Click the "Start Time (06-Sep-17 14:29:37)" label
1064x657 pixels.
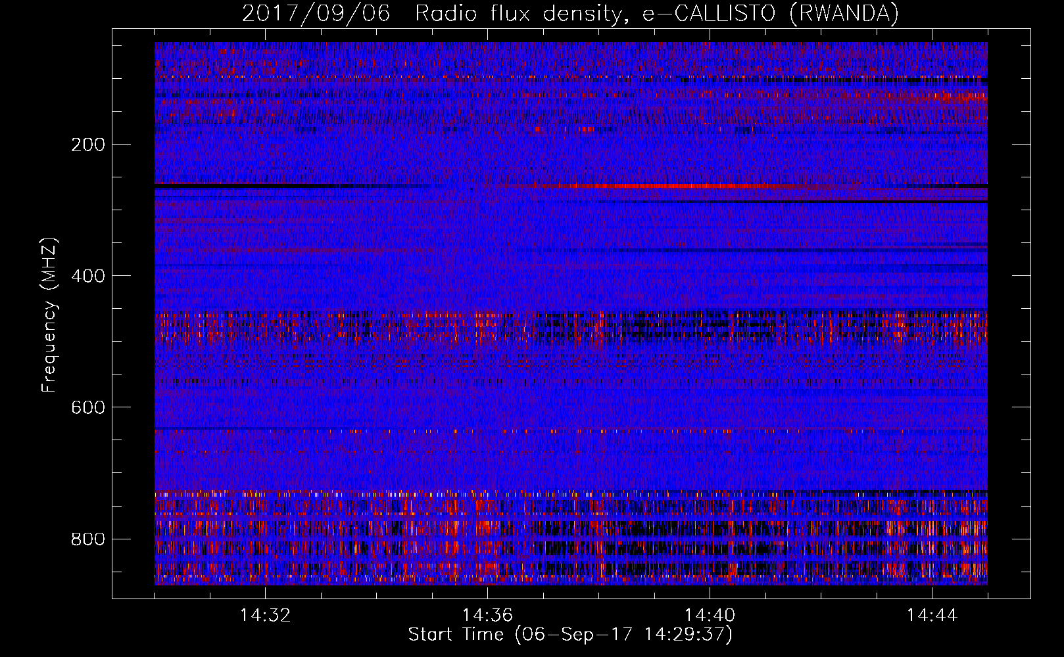(570, 635)
